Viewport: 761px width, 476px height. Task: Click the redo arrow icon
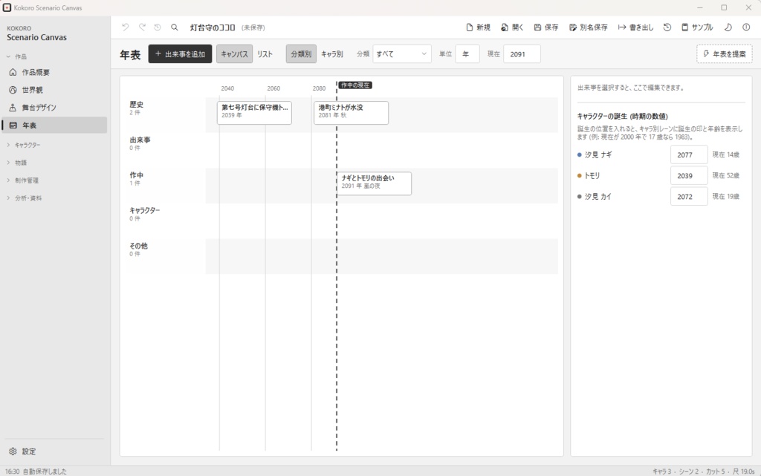(x=142, y=27)
